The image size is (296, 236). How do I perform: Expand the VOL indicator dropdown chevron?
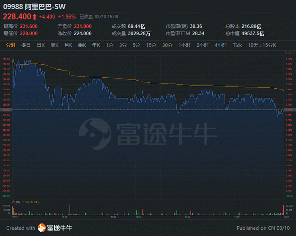[x=23, y=202]
